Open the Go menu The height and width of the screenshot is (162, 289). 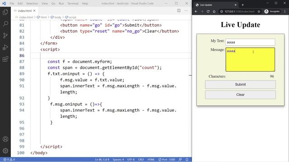click(x=53, y=3)
